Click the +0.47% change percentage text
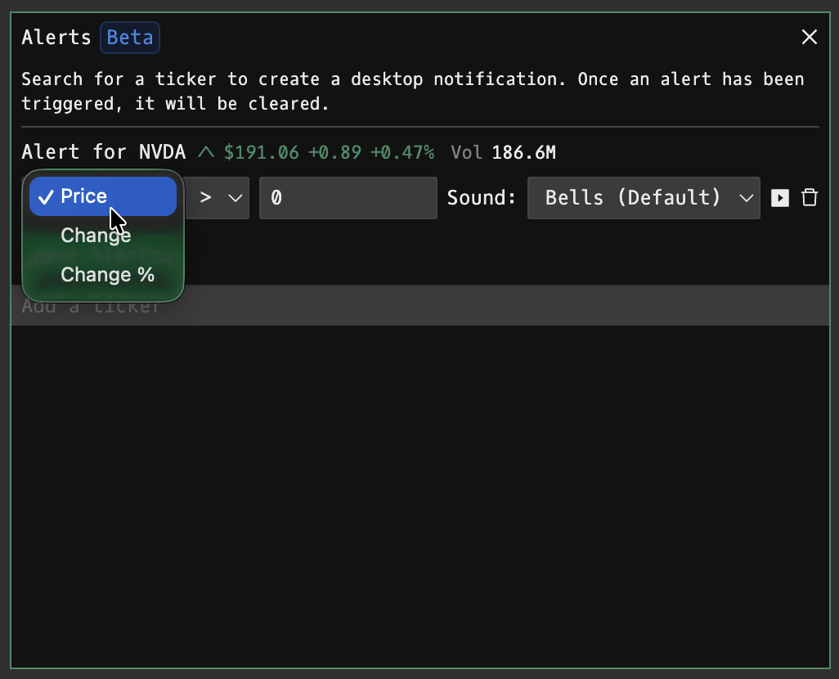 402,153
